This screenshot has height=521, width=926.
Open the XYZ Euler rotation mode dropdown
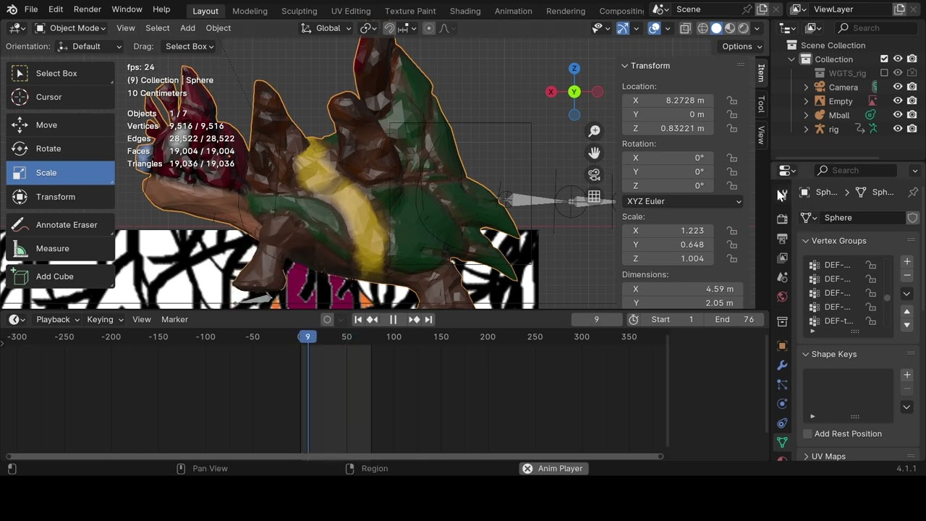tap(683, 201)
